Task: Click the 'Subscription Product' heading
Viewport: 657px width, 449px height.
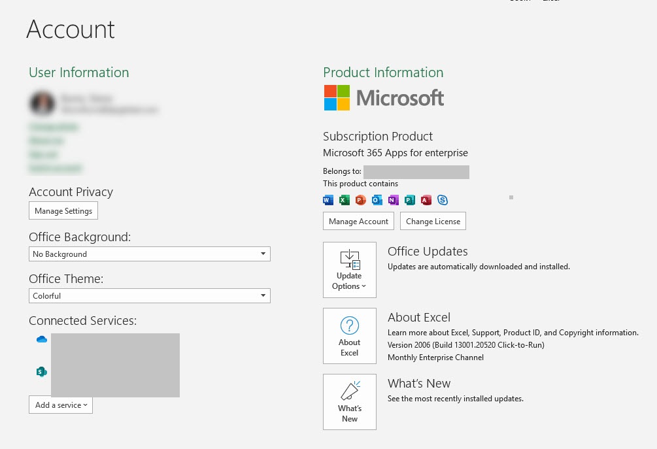Action: pos(377,137)
